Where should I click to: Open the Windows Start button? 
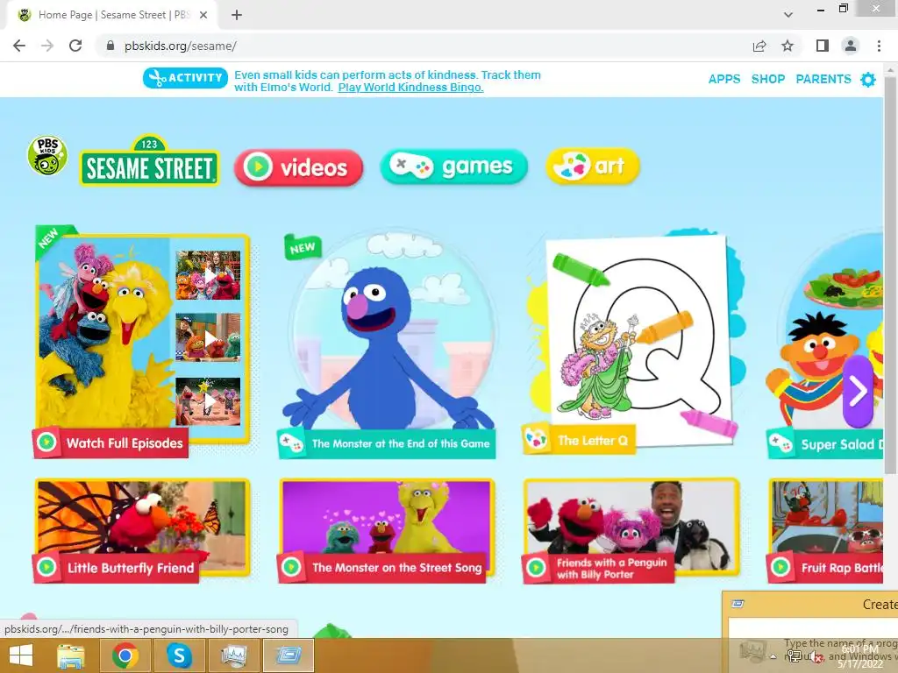pyautogui.click(x=21, y=655)
